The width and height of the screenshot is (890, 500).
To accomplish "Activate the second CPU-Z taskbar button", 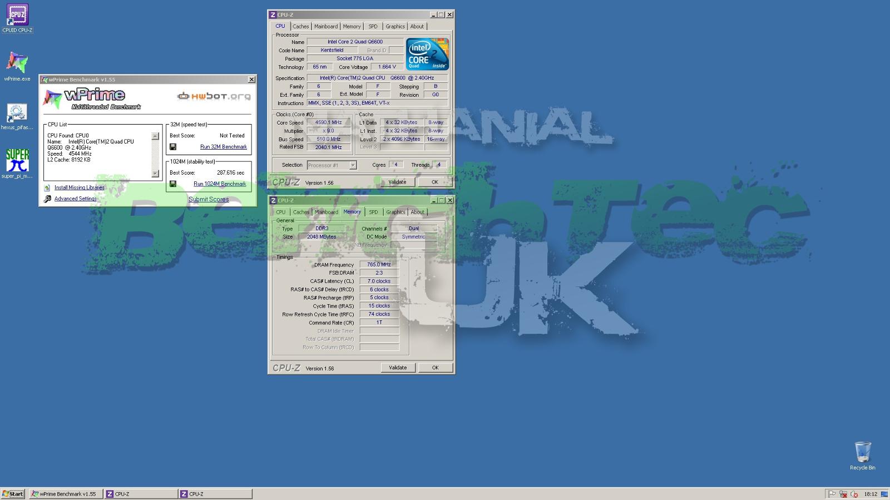I will click(x=215, y=494).
